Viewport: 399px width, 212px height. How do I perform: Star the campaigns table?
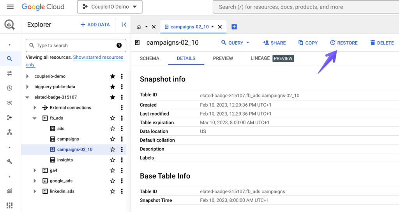113,139
